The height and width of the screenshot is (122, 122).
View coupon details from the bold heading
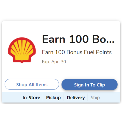(x=78, y=39)
